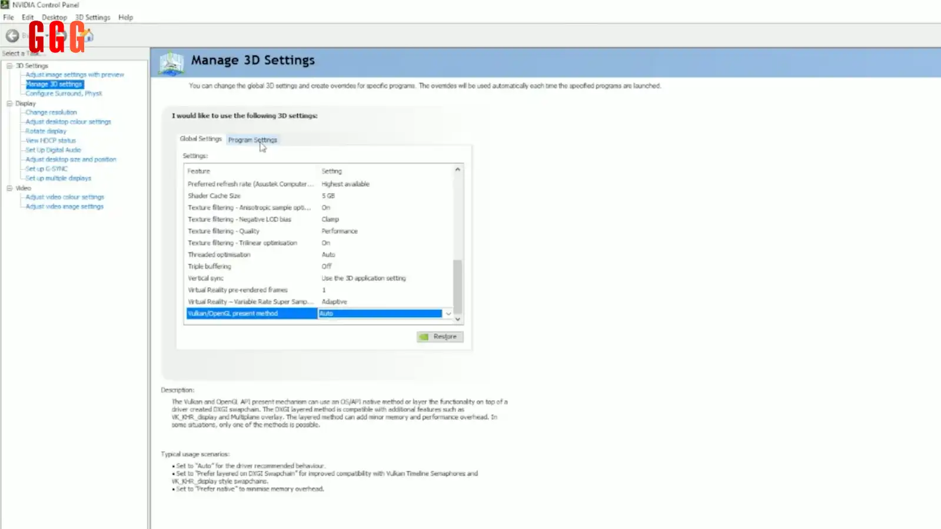Select the Preferred refresh rate row
Viewport: 941px width, 529px height.
click(318, 184)
